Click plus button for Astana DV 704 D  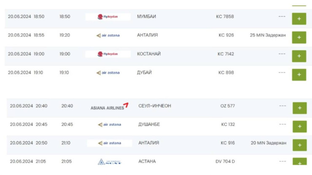click(300, 163)
